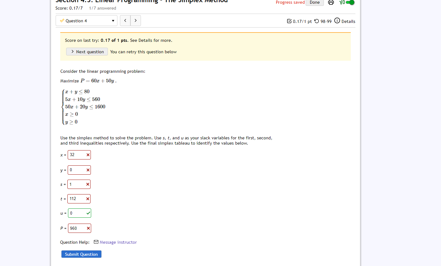Screen dimensions: 441x266
Task: Click the printer icon in the top bar
Action: [331, 2]
